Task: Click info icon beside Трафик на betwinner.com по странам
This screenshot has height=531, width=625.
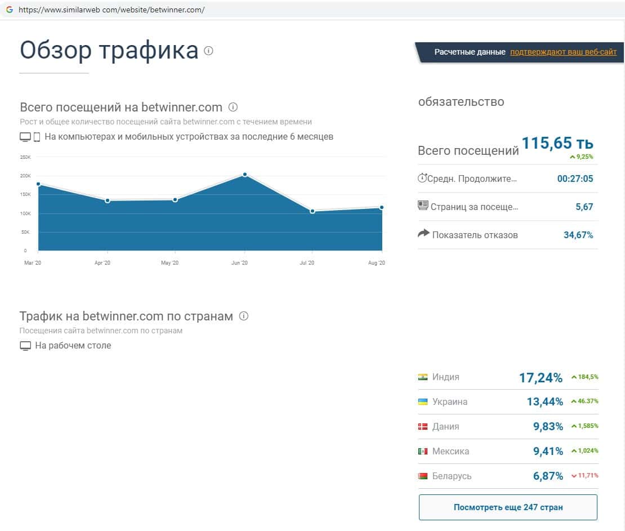Action: tap(244, 316)
